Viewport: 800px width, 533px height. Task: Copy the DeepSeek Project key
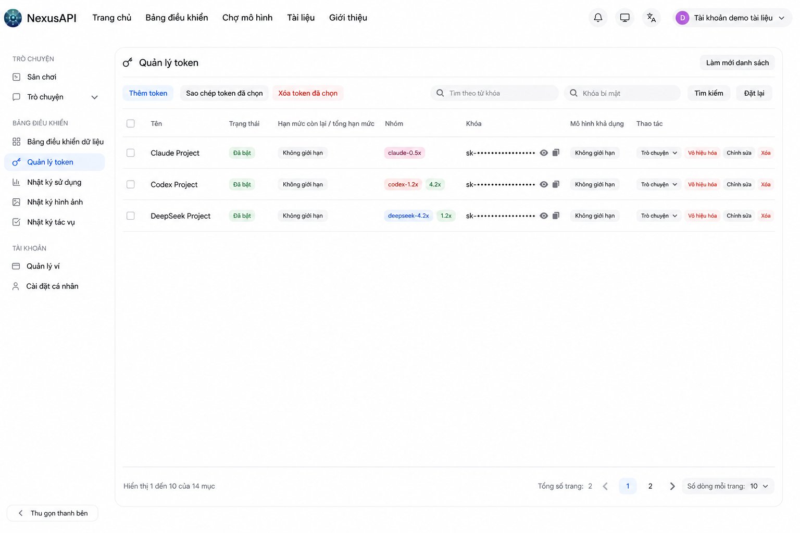pos(556,215)
